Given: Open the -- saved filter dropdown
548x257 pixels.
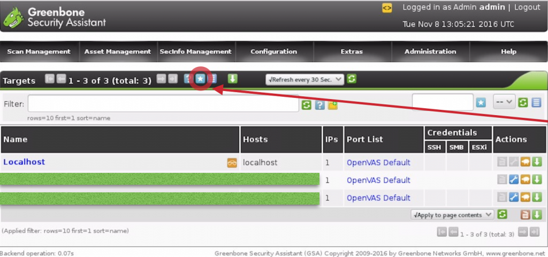Looking at the screenshot, I should click(504, 102).
